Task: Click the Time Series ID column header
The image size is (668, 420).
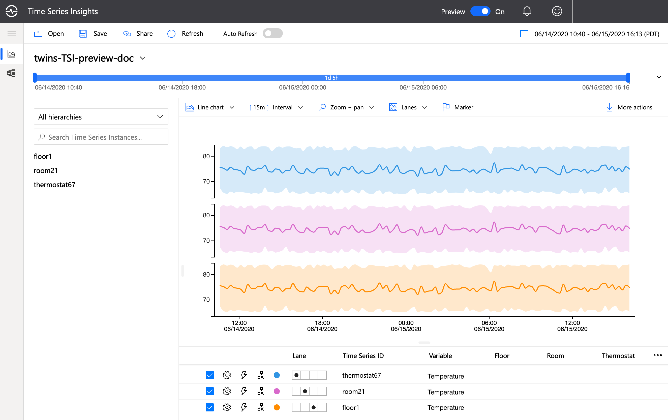Action: tap(363, 356)
